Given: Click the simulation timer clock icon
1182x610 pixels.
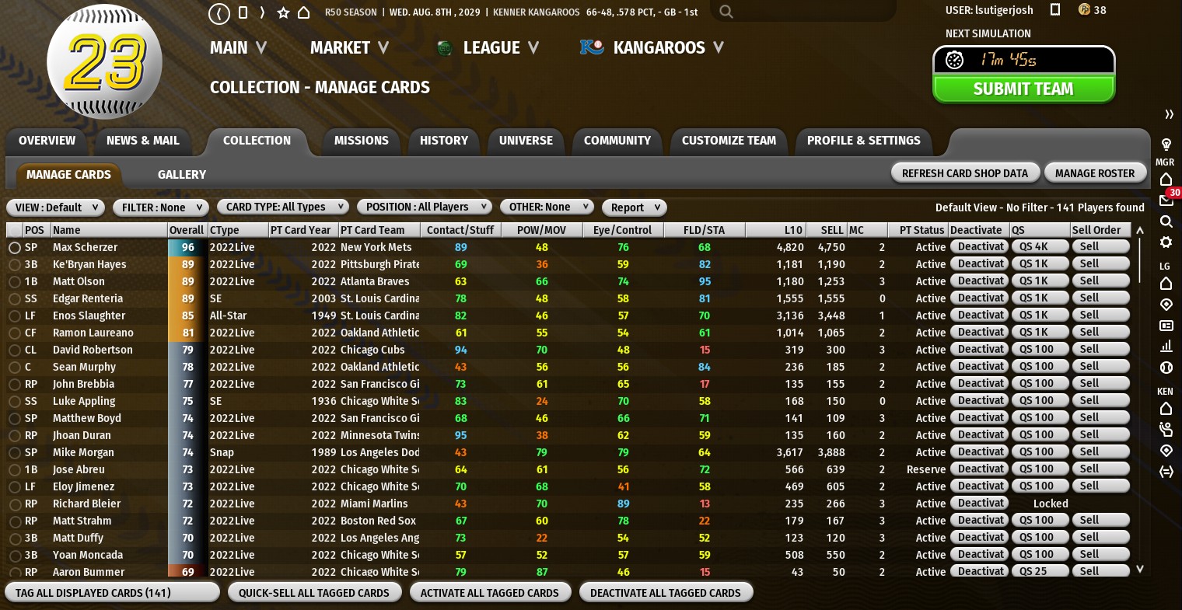Looking at the screenshot, I should click(955, 60).
